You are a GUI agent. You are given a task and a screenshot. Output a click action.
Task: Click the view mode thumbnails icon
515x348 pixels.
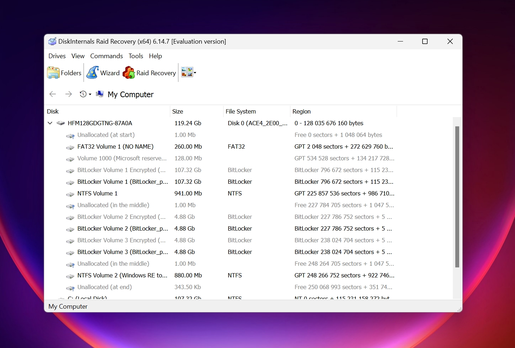187,72
